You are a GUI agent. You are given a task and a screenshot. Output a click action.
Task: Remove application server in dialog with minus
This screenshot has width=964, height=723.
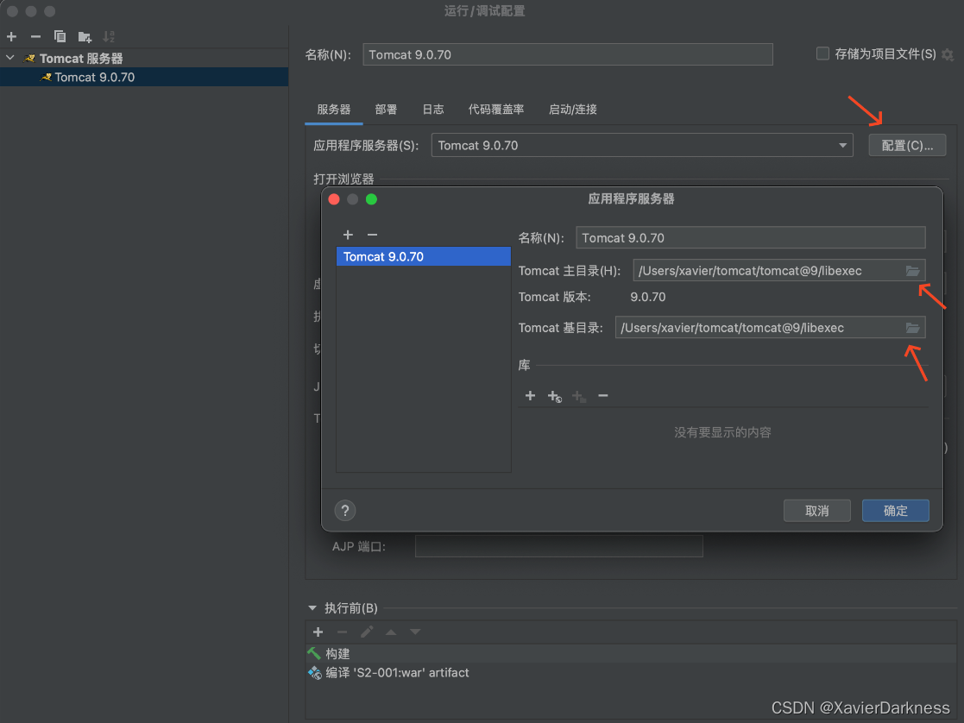(372, 235)
